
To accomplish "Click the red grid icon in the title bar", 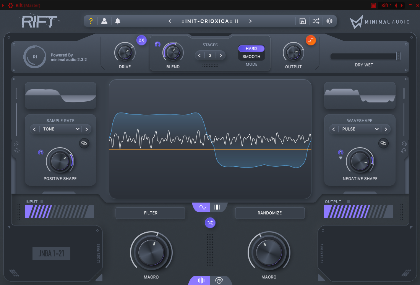I will (x=373, y=5).
